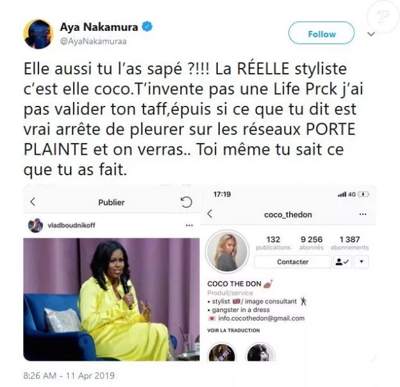
Task: Click the refresh icon in Publier header
Action: [187, 202]
